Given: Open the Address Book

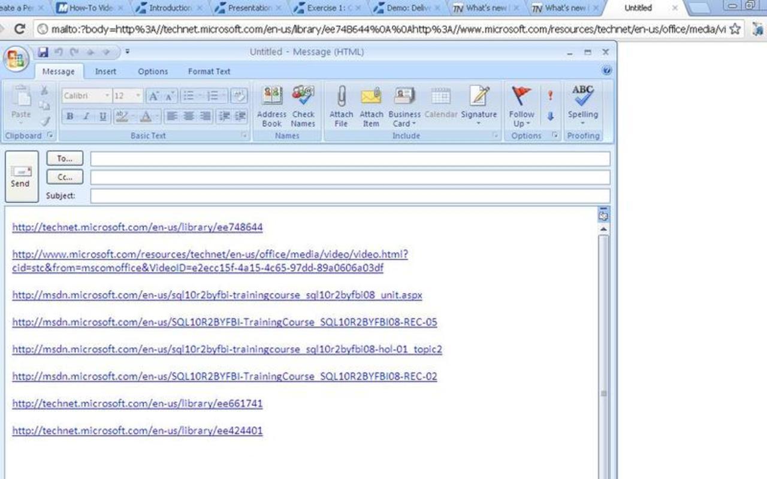Looking at the screenshot, I should [271, 106].
